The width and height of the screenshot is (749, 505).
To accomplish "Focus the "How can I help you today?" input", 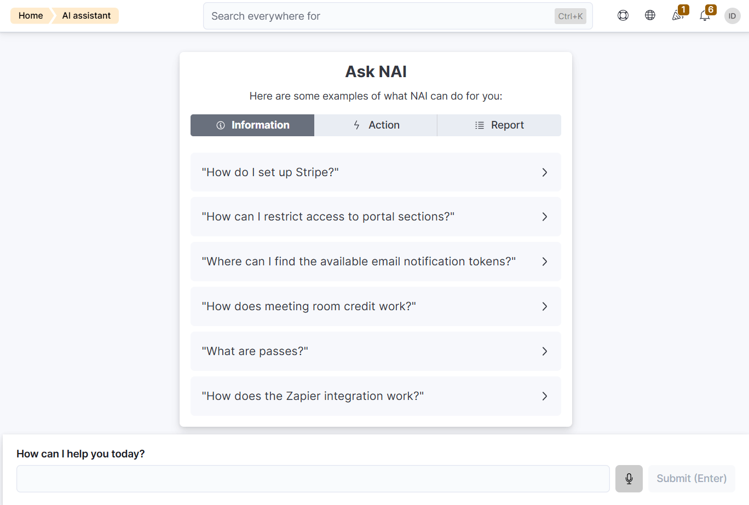I will click(313, 479).
